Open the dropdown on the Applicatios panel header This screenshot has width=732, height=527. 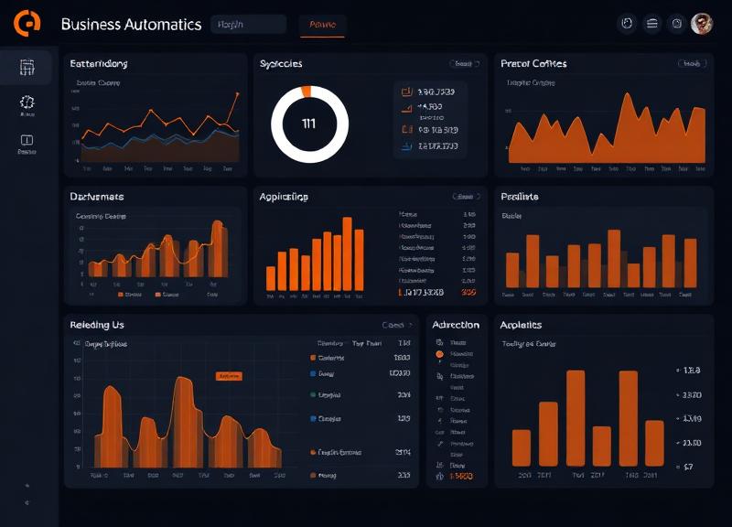[x=464, y=196]
